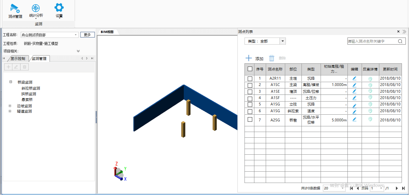Screen dimensions: 409x195
Task: Switch to 监测管理 tab
Action: click(x=39, y=58)
